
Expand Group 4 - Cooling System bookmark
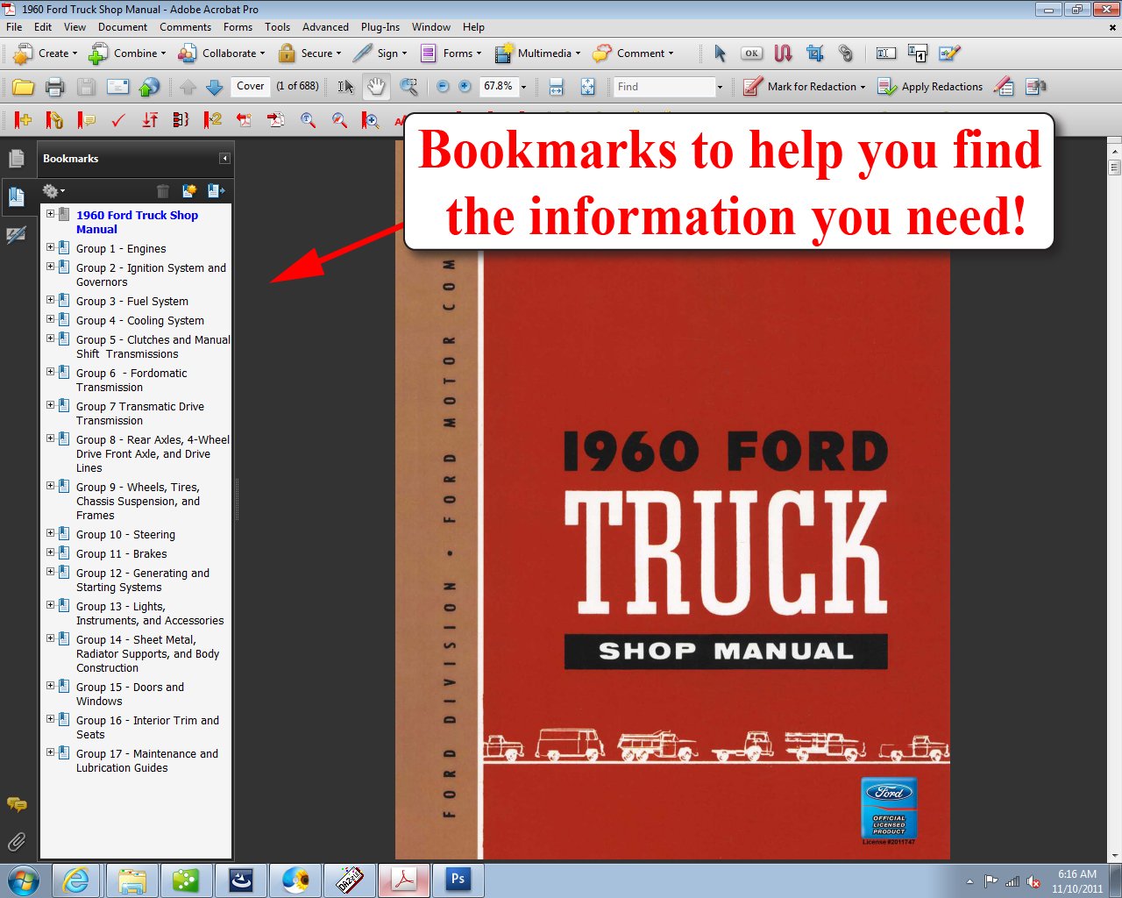pyautogui.click(x=50, y=319)
